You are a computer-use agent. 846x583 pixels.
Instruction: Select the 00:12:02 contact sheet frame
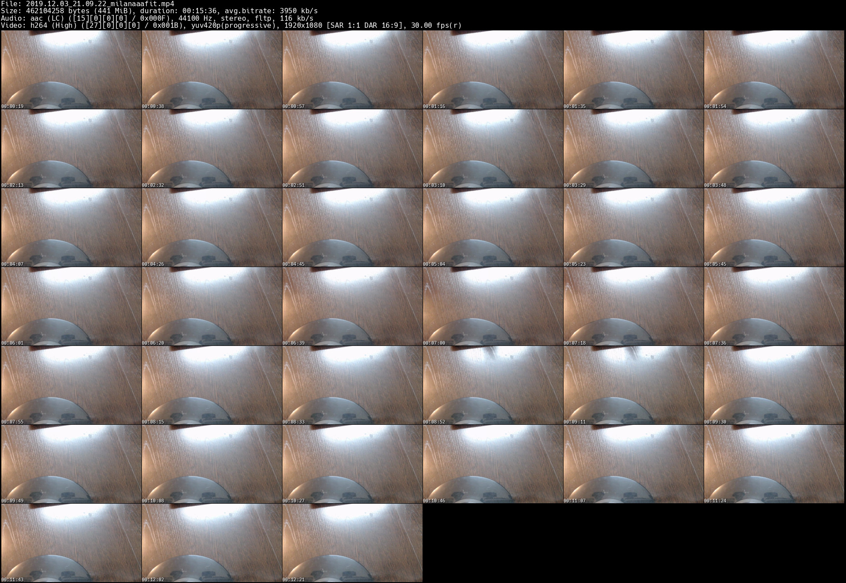pos(211,543)
